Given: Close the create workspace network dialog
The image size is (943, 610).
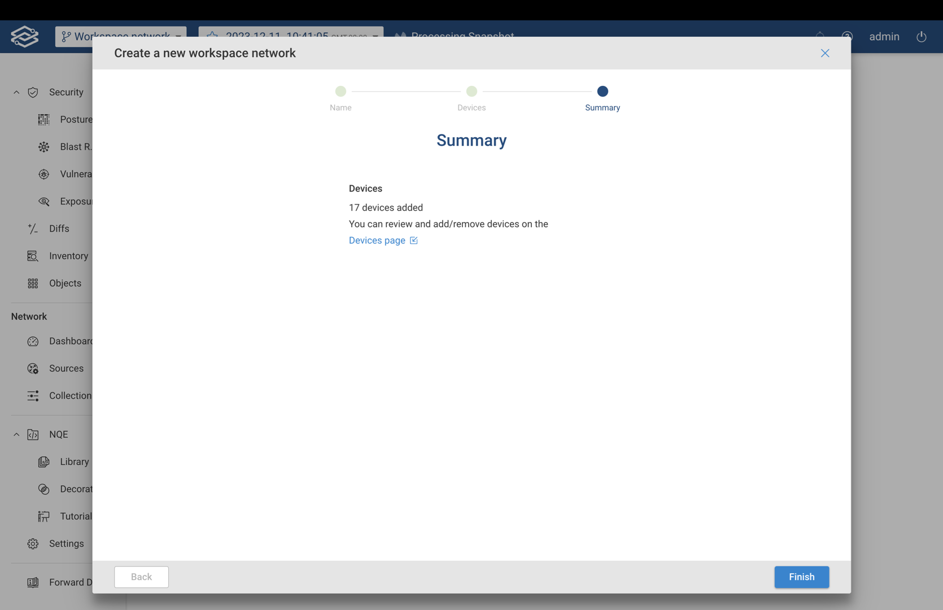Looking at the screenshot, I should (825, 53).
